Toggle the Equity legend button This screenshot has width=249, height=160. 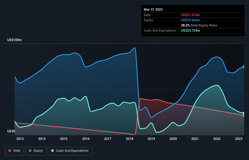coord(36,151)
